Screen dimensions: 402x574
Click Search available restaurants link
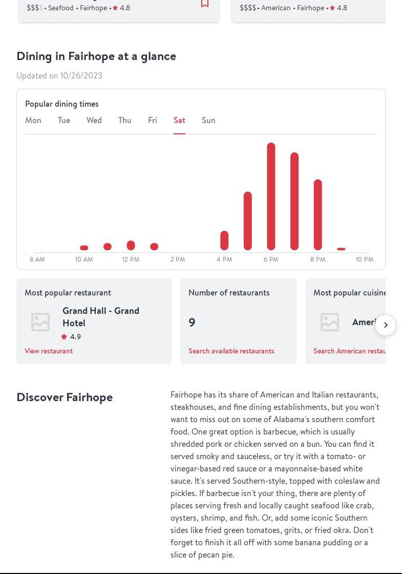pos(231,351)
